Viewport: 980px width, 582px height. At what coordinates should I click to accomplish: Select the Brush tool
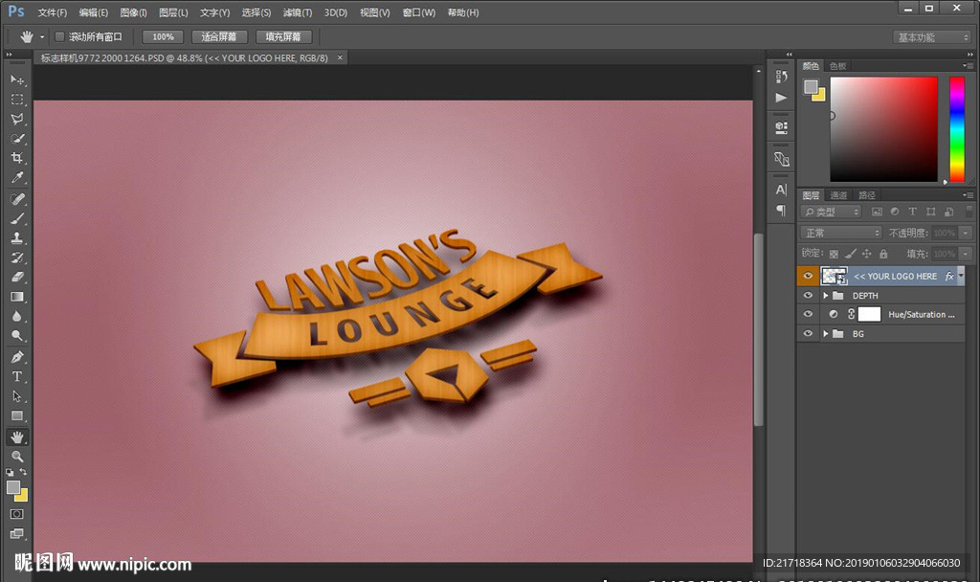tap(17, 219)
